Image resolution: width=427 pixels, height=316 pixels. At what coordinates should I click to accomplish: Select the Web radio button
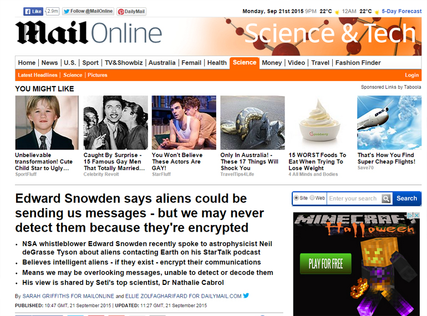[x=312, y=198]
